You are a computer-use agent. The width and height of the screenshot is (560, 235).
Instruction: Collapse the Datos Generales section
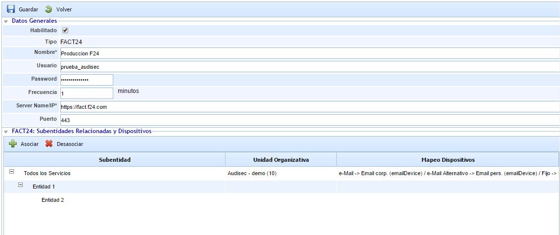[x=6, y=21]
